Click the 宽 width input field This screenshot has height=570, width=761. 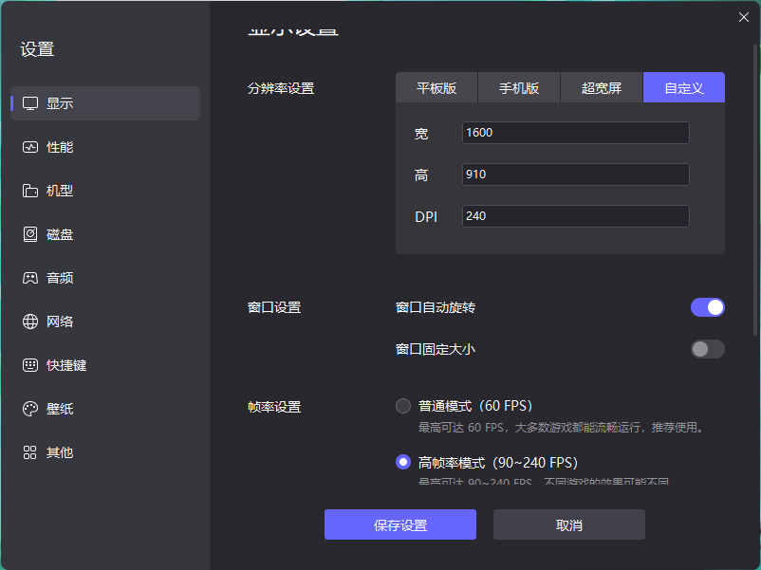pos(575,133)
